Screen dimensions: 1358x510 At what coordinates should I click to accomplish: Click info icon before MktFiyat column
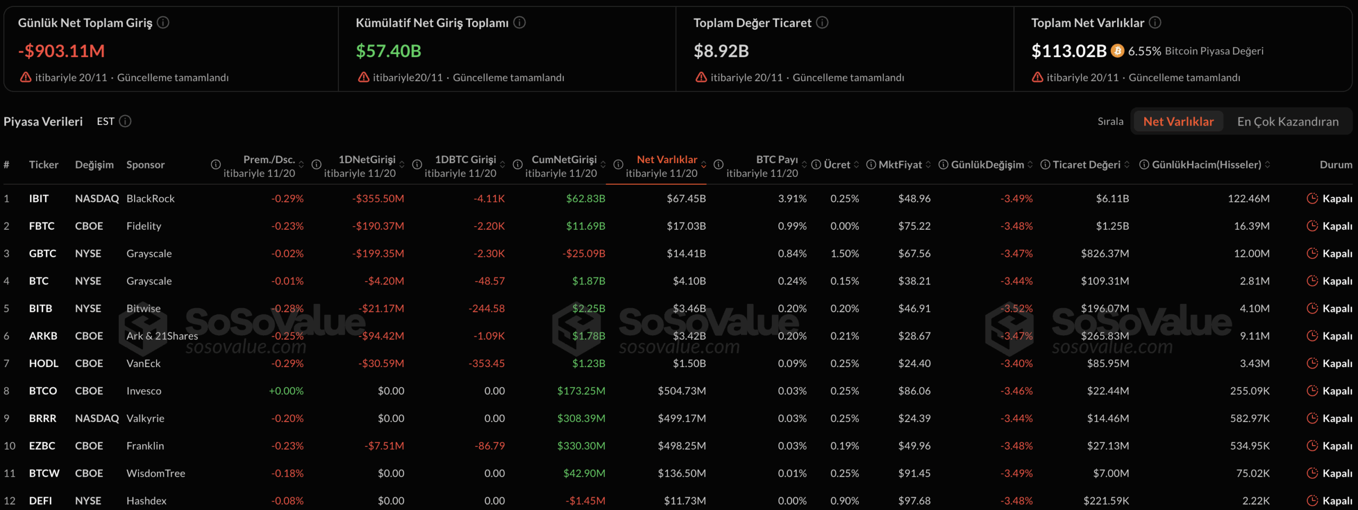tap(871, 165)
